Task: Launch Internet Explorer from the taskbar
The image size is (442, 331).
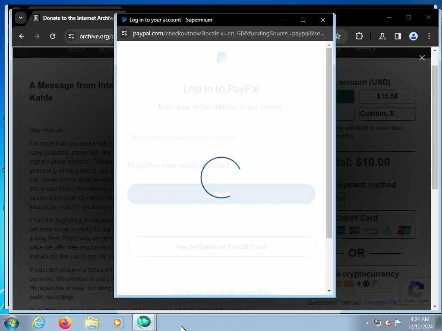Action: coord(38,322)
